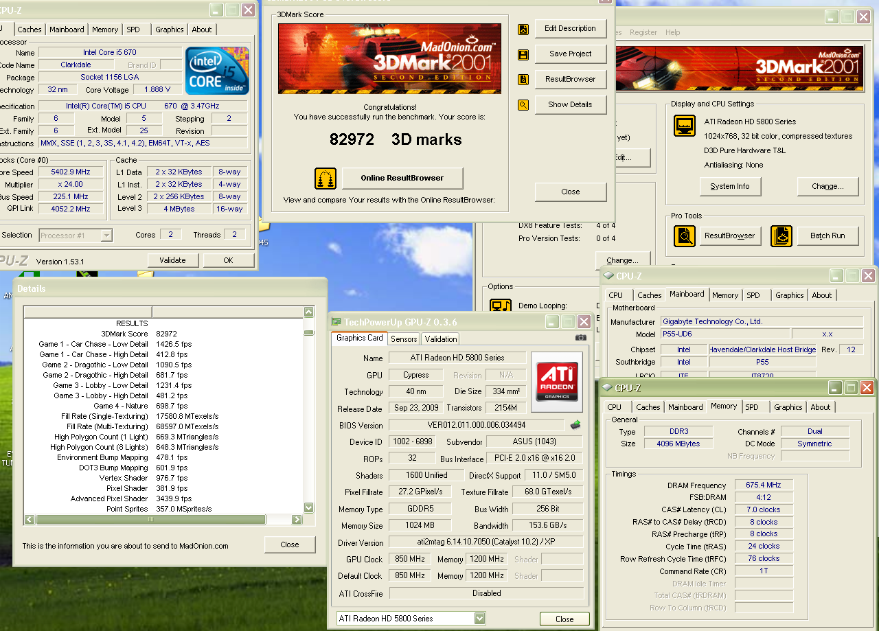Click the Details horizontal scroll left arrow
The width and height of the screenshot is (879, 631).
(30, 520)
